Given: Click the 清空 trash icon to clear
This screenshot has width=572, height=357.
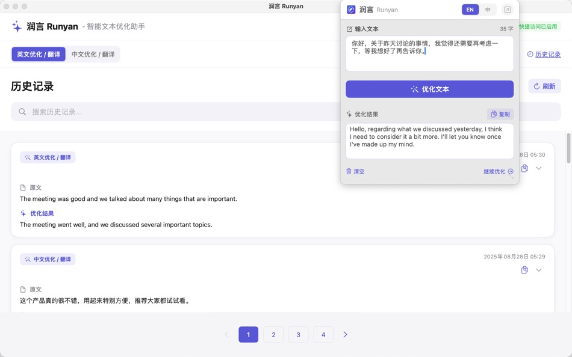Looking at the screenshot, I should [x=349, y=171].
